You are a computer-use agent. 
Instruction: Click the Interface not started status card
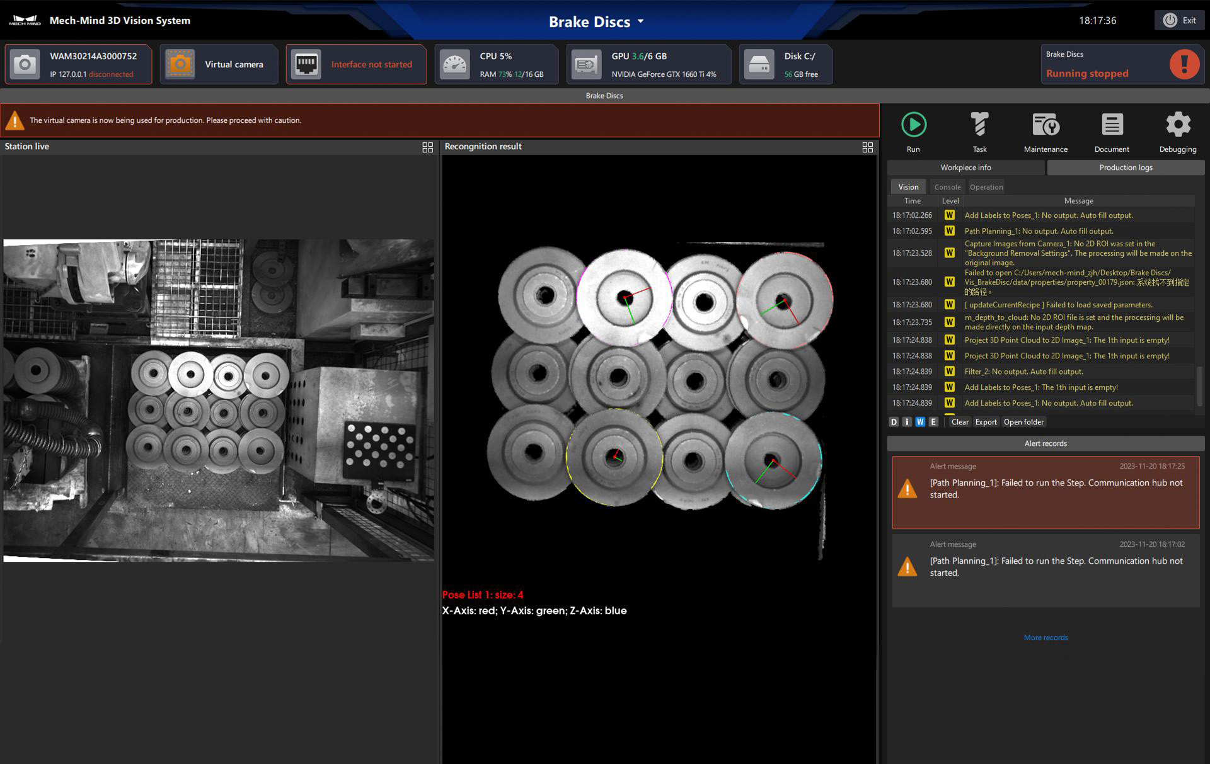click(356, 64)
